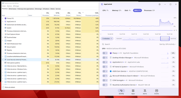The width and height of the screenshot is (181, 98).
Task: Open the Activity view icon in AppControl
Action: (121, 91)
